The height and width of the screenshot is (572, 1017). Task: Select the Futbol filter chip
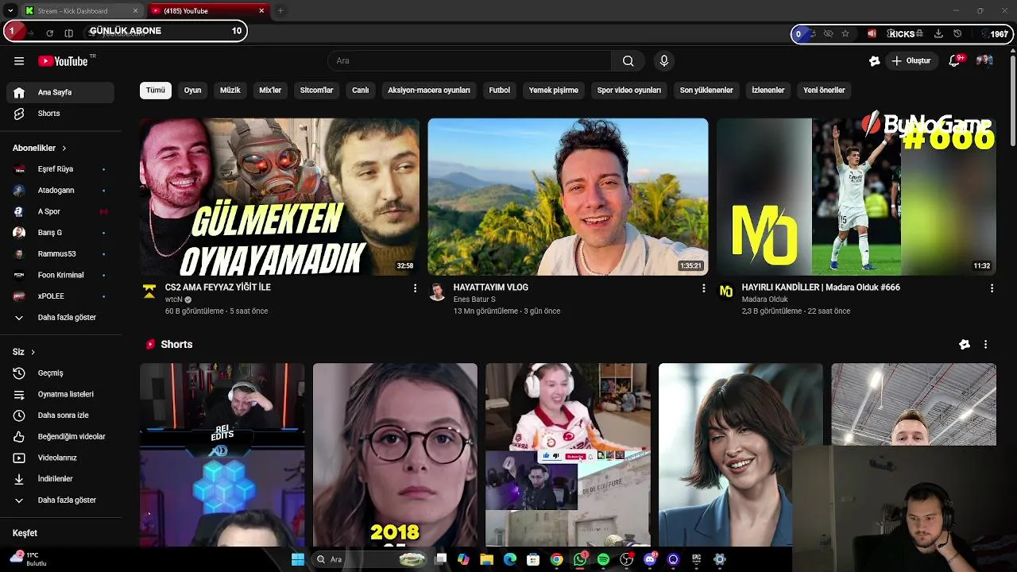(500, 90)
